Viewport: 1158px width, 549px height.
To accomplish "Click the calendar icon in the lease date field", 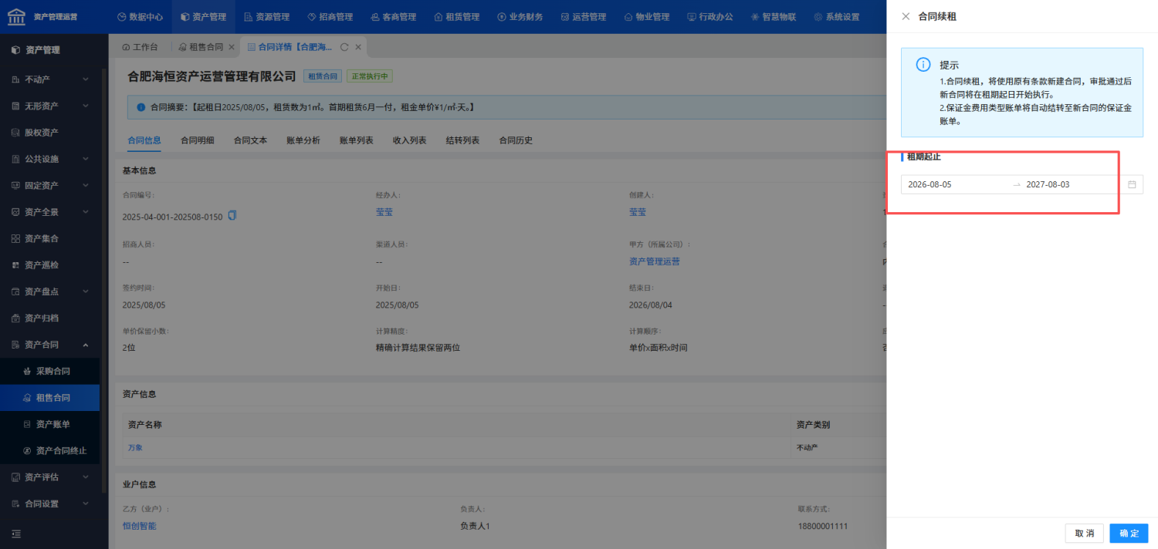I will 1132,184.
